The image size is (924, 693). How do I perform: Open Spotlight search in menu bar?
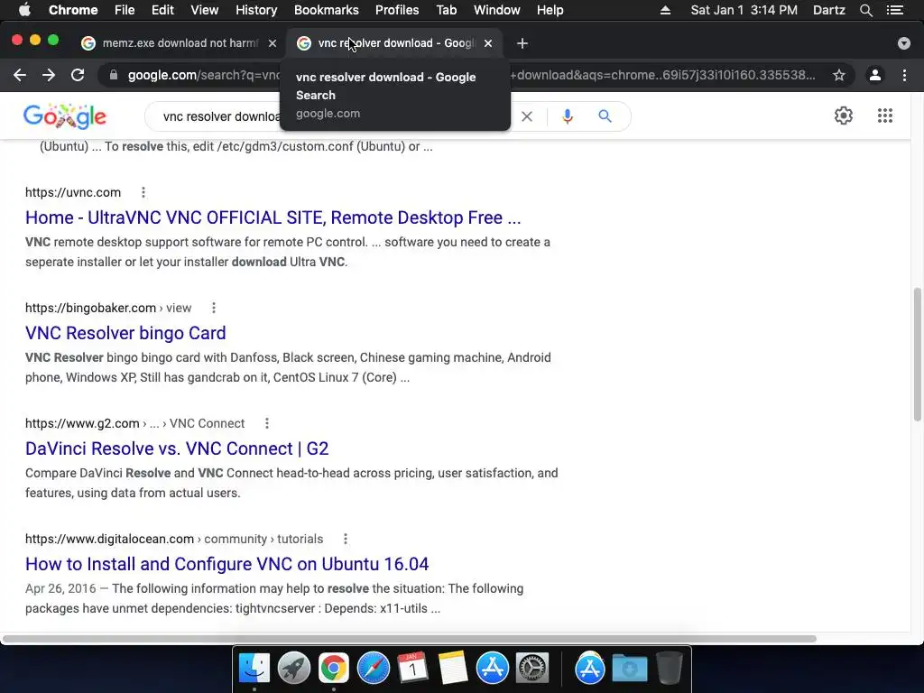coord(865,10)
